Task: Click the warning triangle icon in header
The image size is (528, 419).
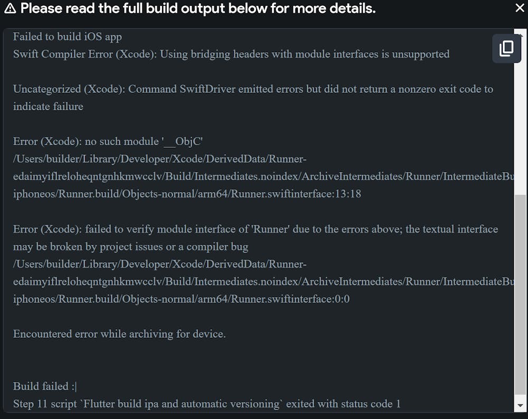Action: [x=10, y=8]
